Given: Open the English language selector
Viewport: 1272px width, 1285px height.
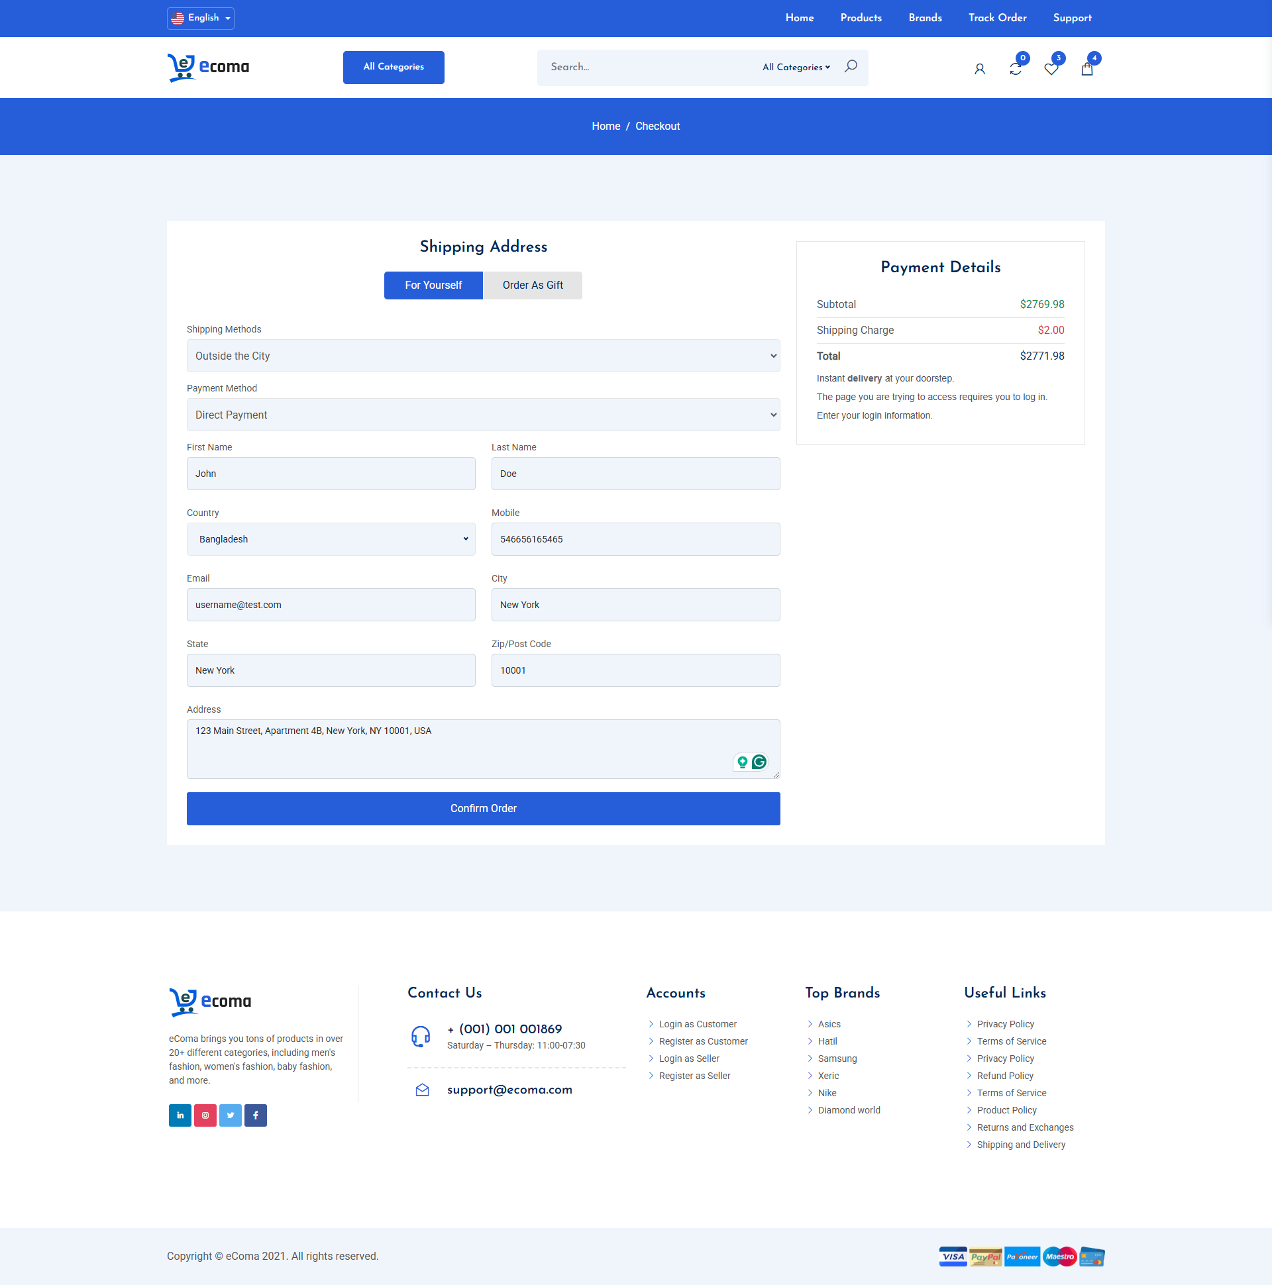Looking at the screenshot, I should [x=200, y=18].
